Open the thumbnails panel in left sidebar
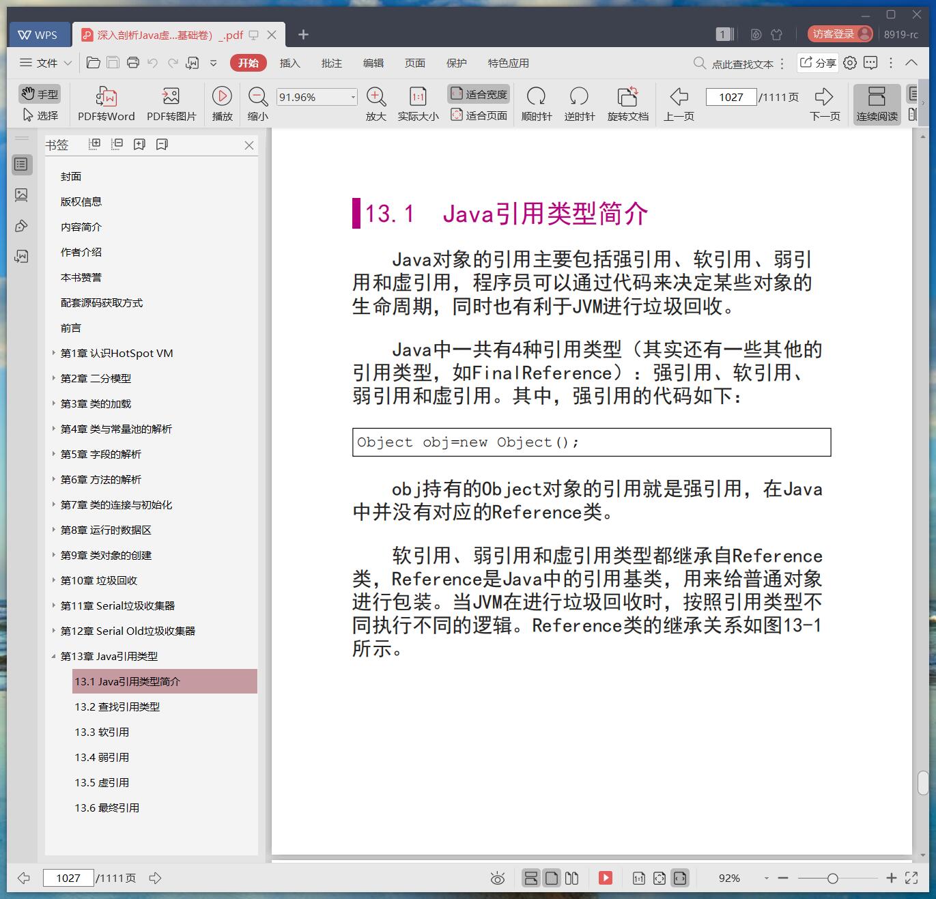Viewport: 936px width, 899px height. point(21,195)
